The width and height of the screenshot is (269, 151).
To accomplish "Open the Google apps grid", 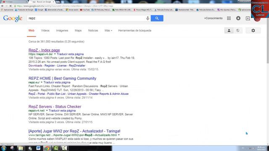I will (x=229, y=18).
